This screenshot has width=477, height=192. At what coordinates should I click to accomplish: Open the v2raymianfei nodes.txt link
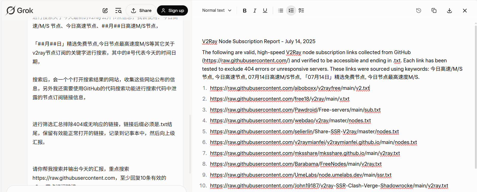tap(313, 142)
